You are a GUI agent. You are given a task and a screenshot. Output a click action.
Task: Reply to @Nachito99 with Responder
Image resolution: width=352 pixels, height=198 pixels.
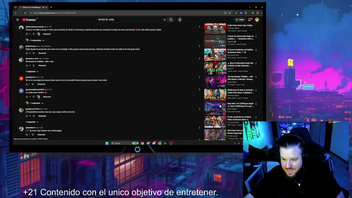tap(41, 135)
